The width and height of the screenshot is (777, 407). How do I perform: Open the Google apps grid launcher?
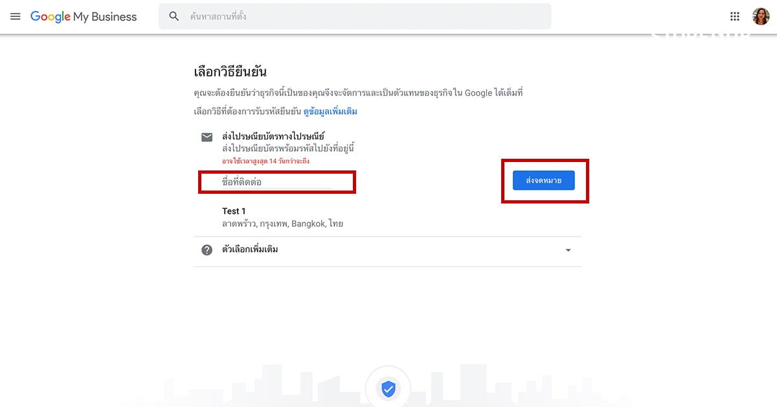(x=736, y=16)
